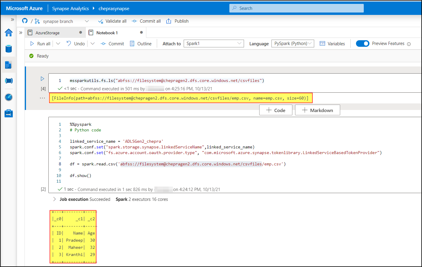Open the Variables panel
Image resolution: width=422 pixels, height=267 pixels.
coord(332,44)
